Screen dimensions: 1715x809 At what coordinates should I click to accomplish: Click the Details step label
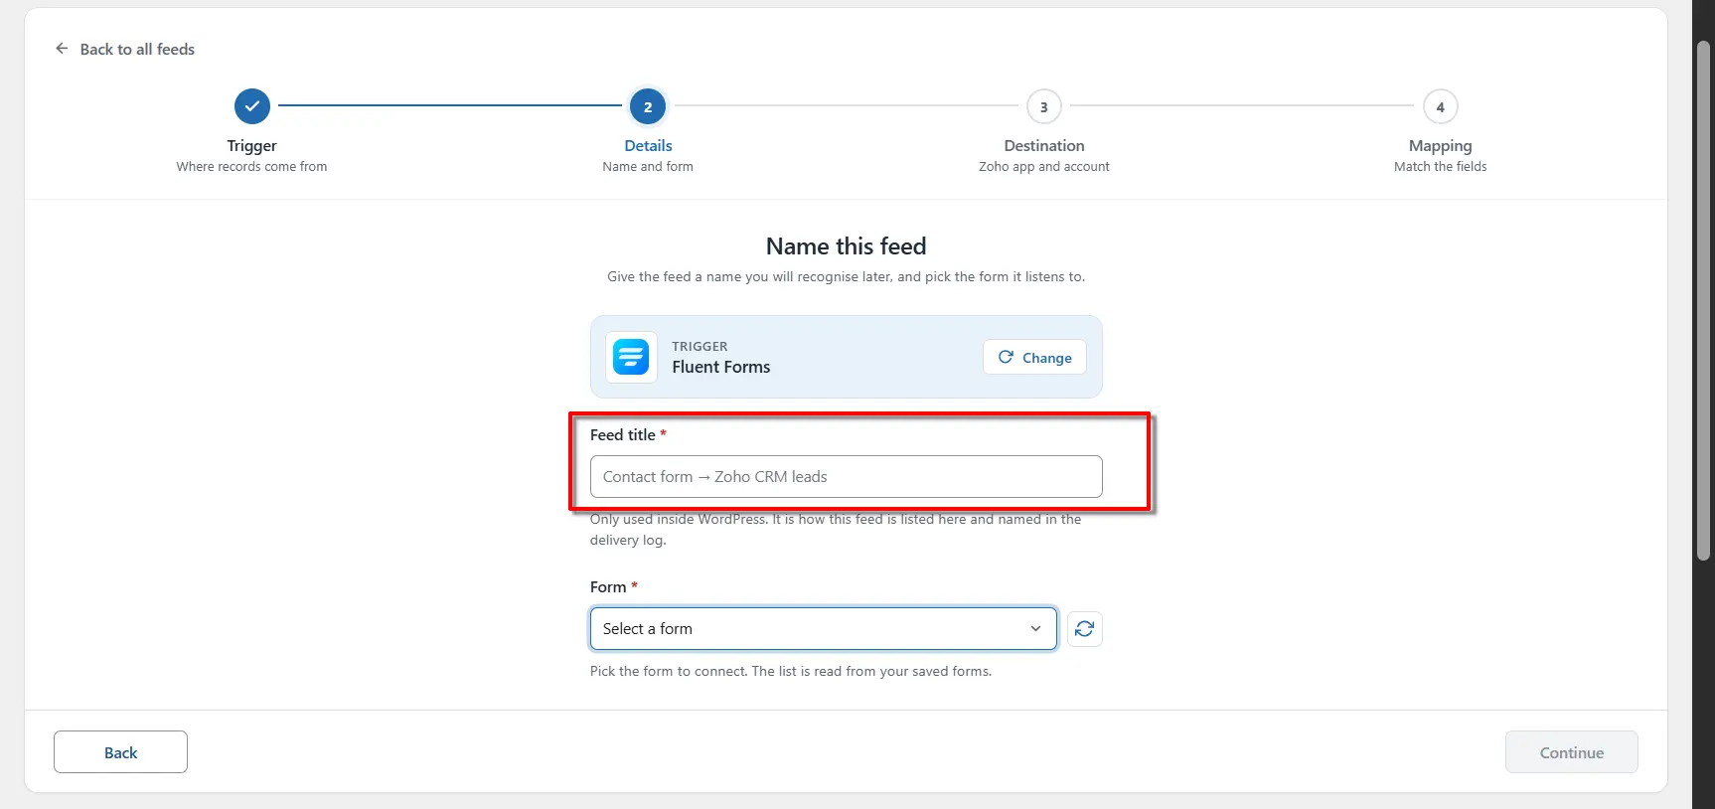(x=648, y=145)
